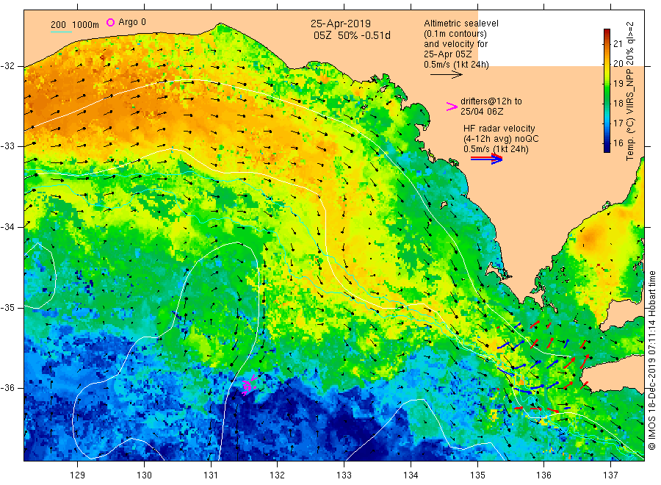Click the text '05Z 50% -0.51d'
The height and width of the screenshot is (485, 661).
click(352, 35)
